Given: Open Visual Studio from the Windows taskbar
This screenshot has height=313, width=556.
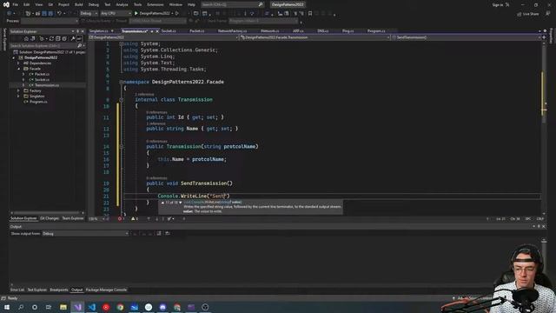Looking at the screenshot, I should (77, 307).
